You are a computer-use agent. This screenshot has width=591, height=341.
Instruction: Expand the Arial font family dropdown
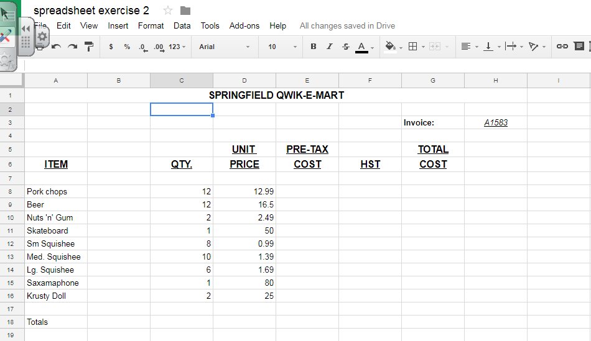pos(224,47)
